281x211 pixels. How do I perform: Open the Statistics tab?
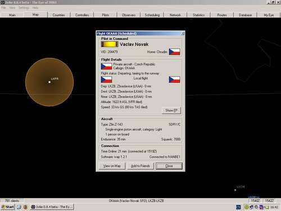pyautogui.click(x=199, y=15)
